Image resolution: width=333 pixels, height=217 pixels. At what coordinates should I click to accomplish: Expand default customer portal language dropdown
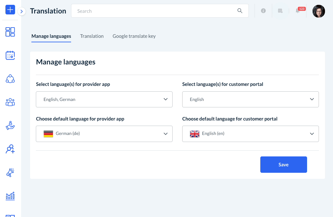[250, 134]
